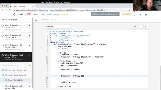
Task: Open the playground icon beside Premium
Action: [135, 15]
